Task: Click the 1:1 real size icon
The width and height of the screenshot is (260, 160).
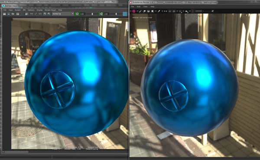Action: coord(40,14)
